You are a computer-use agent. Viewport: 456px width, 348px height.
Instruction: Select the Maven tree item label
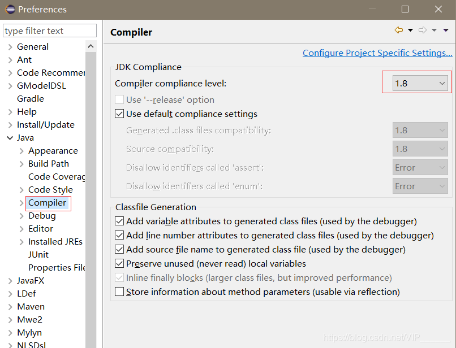click(31, 307)
